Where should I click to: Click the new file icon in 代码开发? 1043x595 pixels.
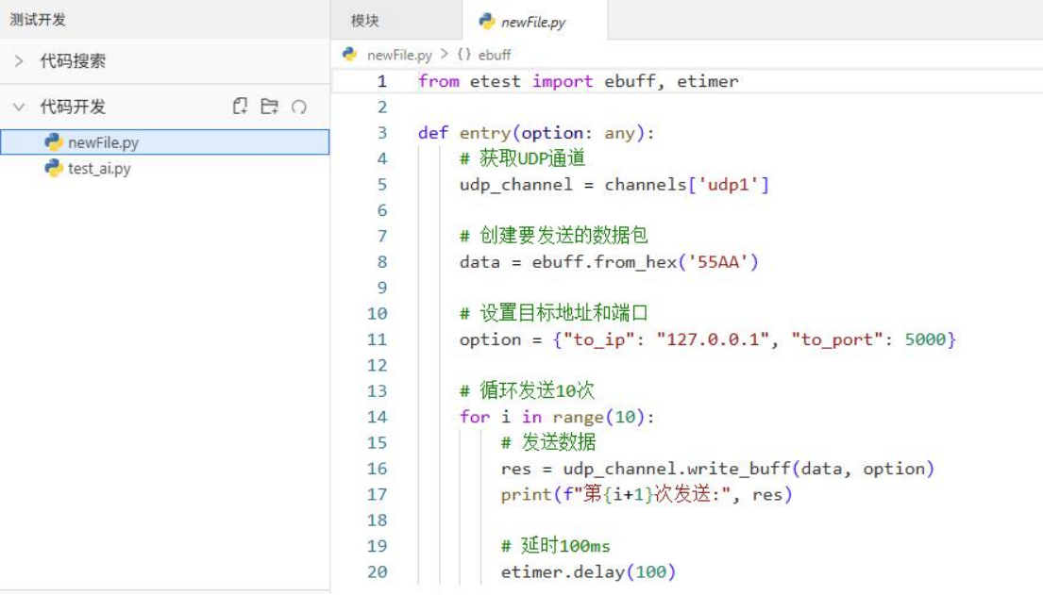240,106
